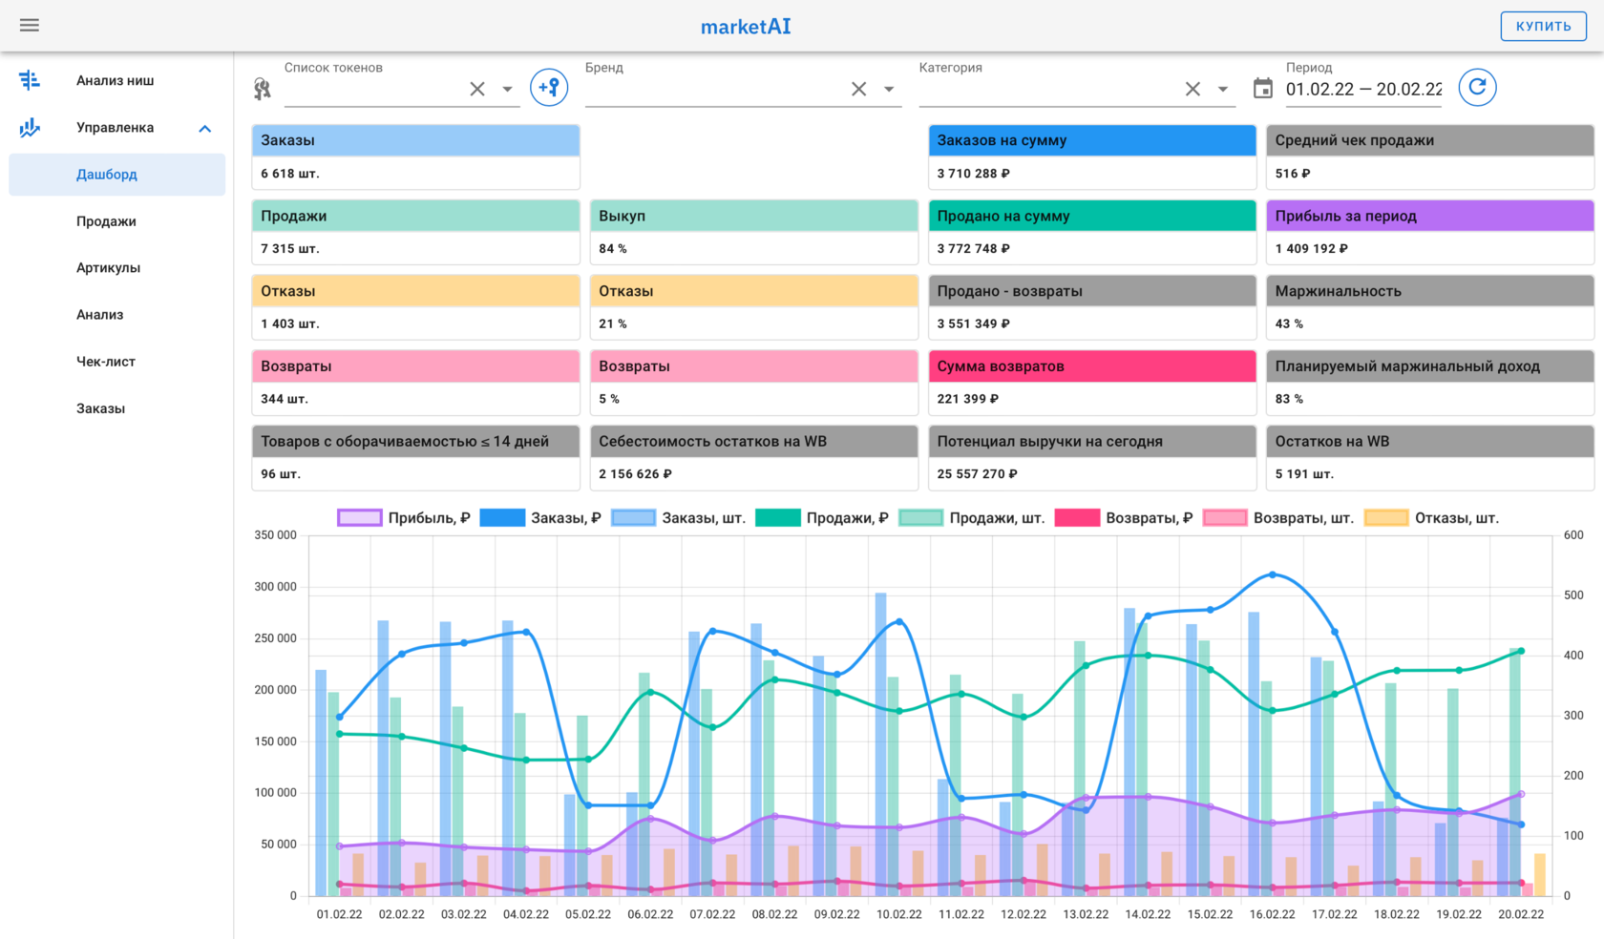The height and width of the screenshot is (939, 1604).
Task: Click the Маржинальность card
Action: point(1430,307)
